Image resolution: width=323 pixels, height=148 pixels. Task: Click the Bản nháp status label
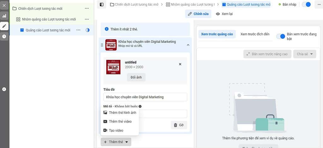coord(289,4)
